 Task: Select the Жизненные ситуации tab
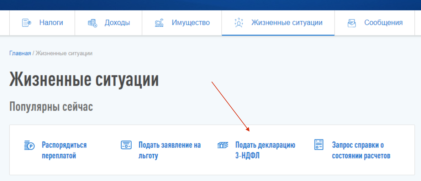click(278, 23)
